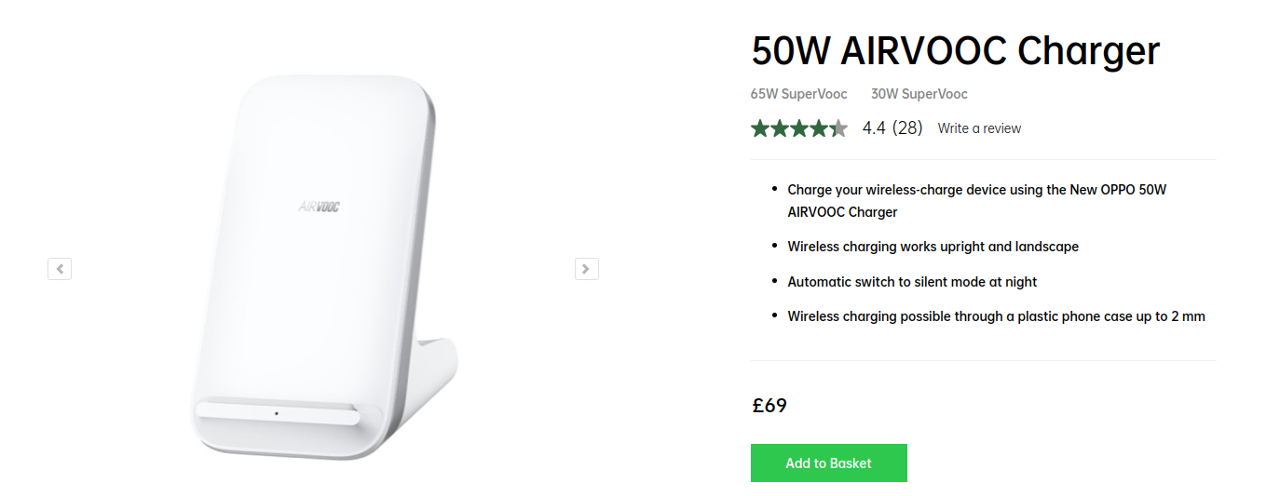The image size is (1280, 496).
Task: Click the plastic phone case bullet text
Action: [996, 316]
